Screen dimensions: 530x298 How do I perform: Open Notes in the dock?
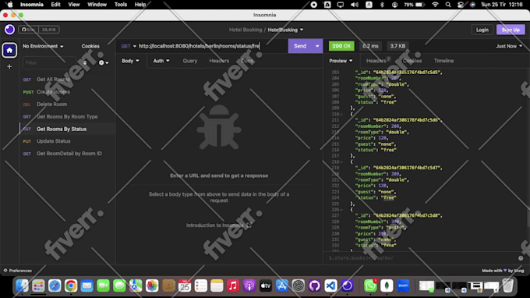coord(217,286)
